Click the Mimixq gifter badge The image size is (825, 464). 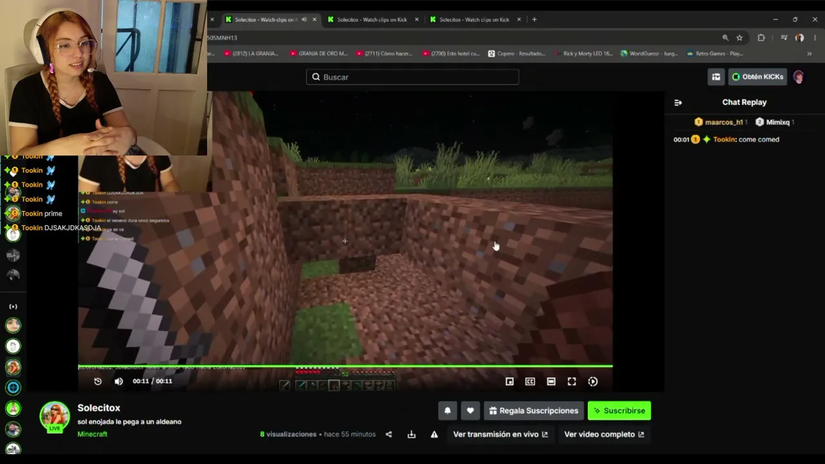[x=775, y=122]
